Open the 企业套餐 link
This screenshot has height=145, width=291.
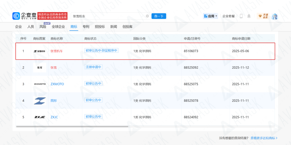(x=229, y=16)
